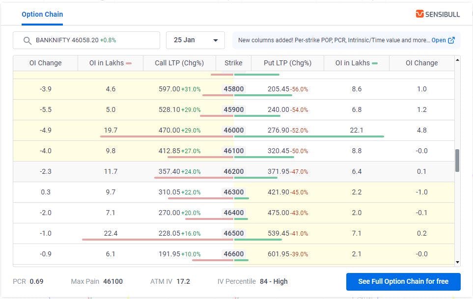Click the Max Pain 46100 value

(x=113, y=281)
